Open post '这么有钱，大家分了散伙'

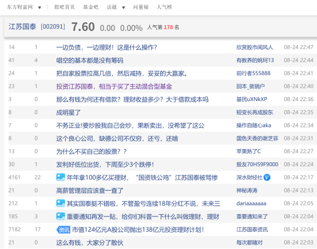[x=90, y=243]
